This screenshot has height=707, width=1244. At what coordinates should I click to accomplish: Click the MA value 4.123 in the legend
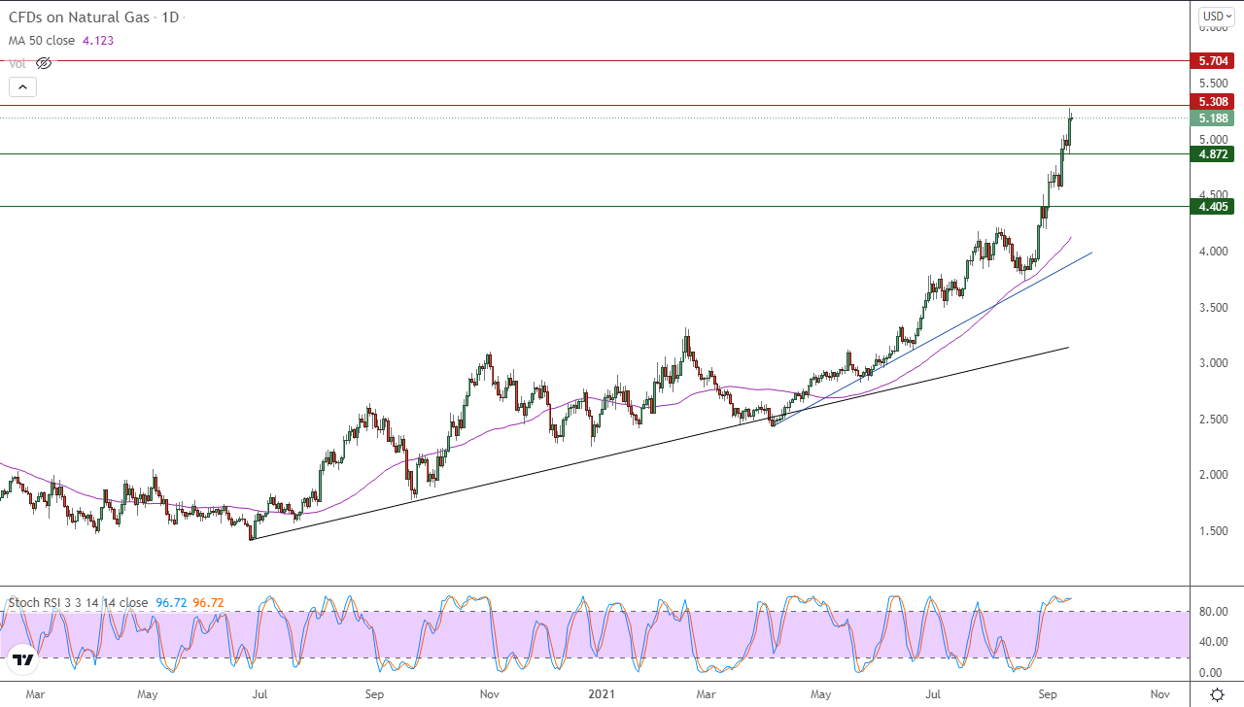coord(100,40)
